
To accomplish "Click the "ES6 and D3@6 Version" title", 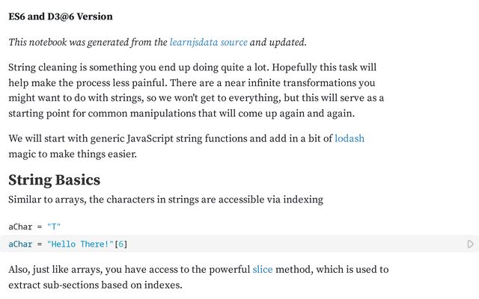I will [x=61, y=16].
